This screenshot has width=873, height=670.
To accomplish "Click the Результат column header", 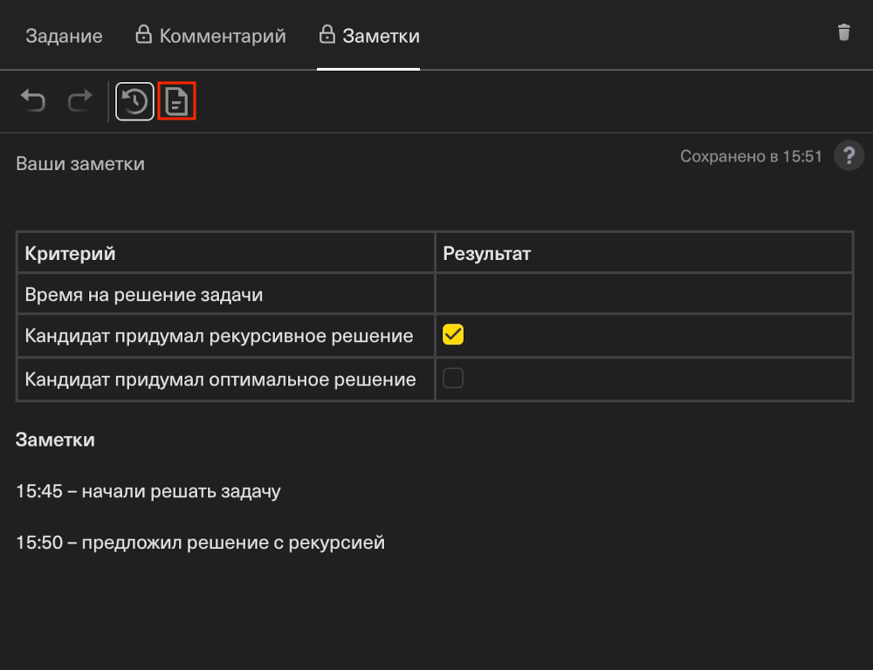I will coord(643,253).
